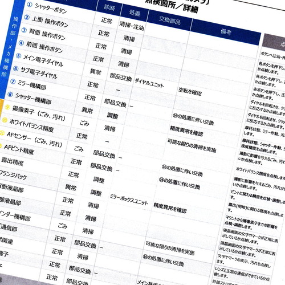Click the ③ 背面 操作ボタン row label
The image size is (285, 285).
(x=43, y=34)
